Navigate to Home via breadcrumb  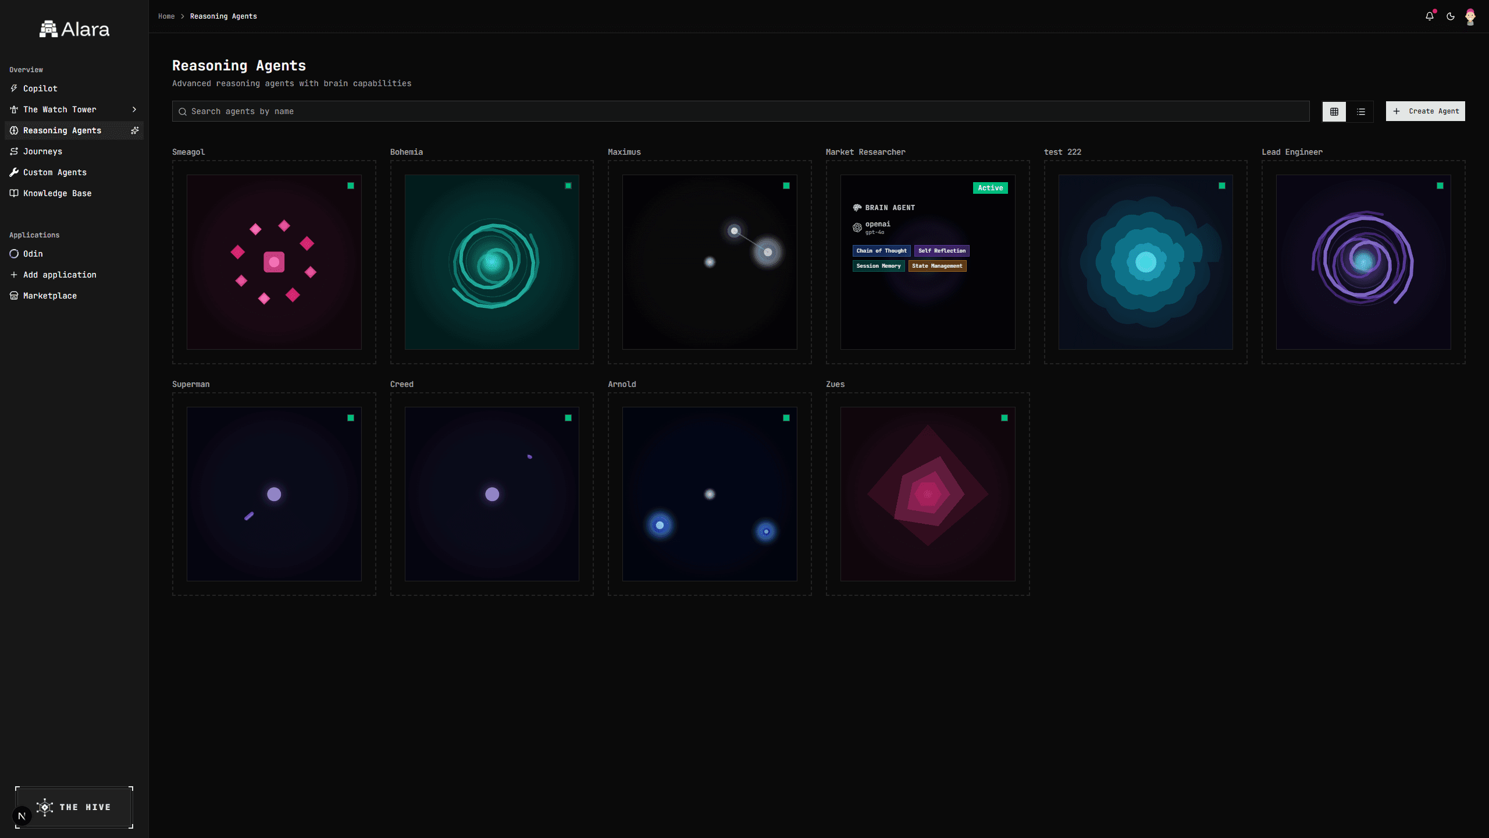(x=166, y=16)
